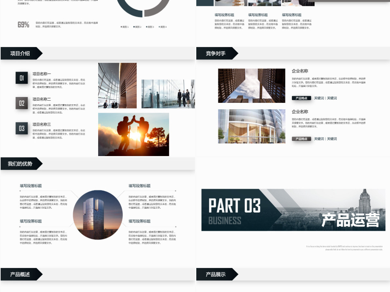
Task: Click the 类别 4 legend entry
Action: [x=163, y=27]
